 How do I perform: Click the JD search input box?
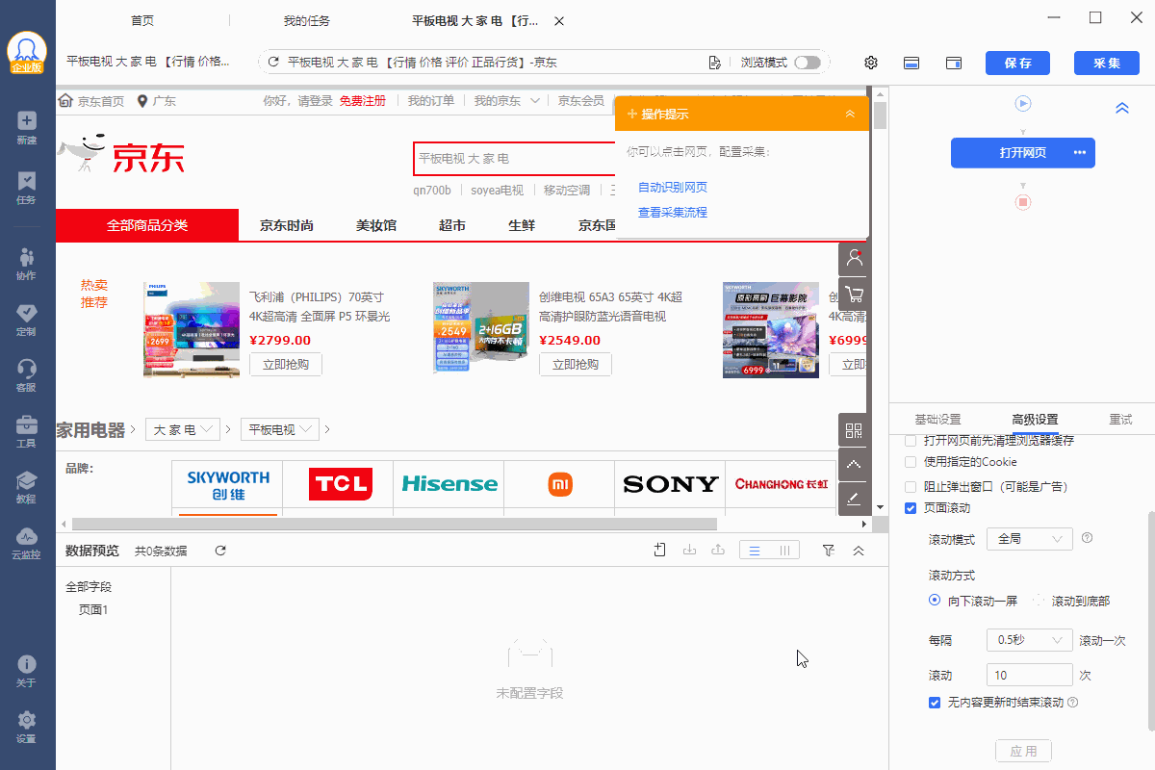point(514,159)
